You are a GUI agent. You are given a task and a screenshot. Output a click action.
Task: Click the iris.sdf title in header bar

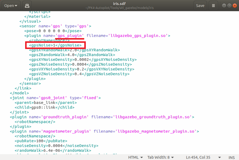pos(119,4)
